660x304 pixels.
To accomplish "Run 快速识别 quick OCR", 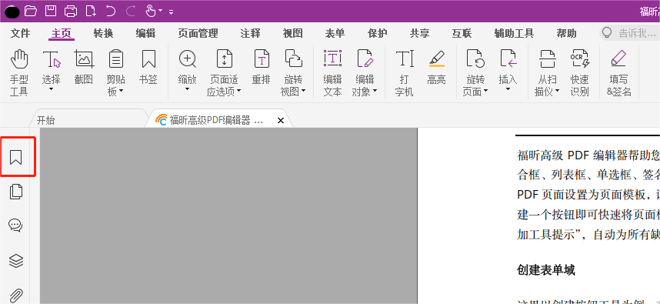I will click(579, 73).
